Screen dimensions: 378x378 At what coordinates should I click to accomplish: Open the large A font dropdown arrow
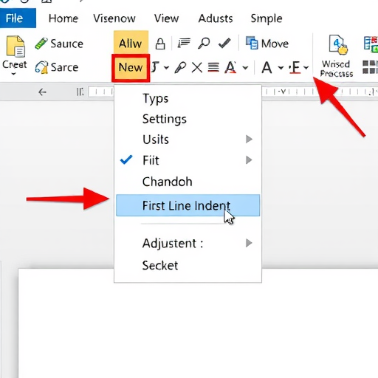(x=281, y=68)
